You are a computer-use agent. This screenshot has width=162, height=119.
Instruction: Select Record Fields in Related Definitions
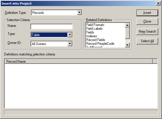[x=96, y=40]
